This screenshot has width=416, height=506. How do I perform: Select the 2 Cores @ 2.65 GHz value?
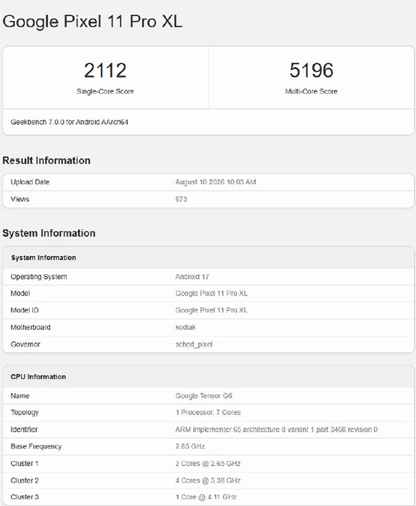point(208,464)
